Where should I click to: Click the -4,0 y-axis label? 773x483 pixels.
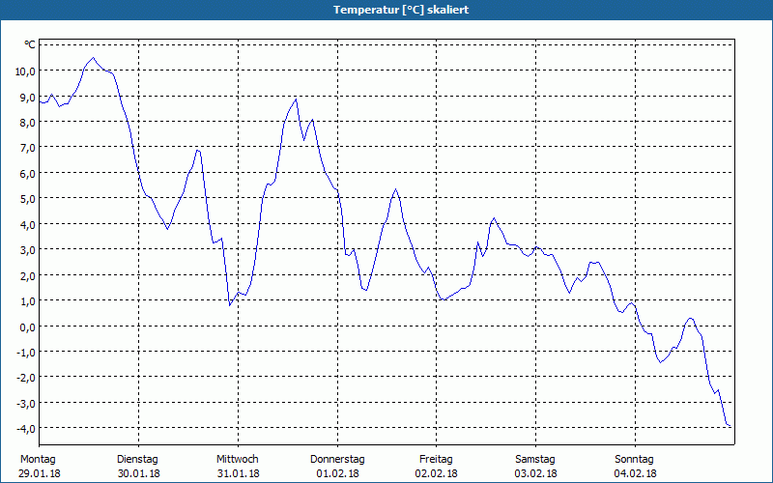(27, 428)
